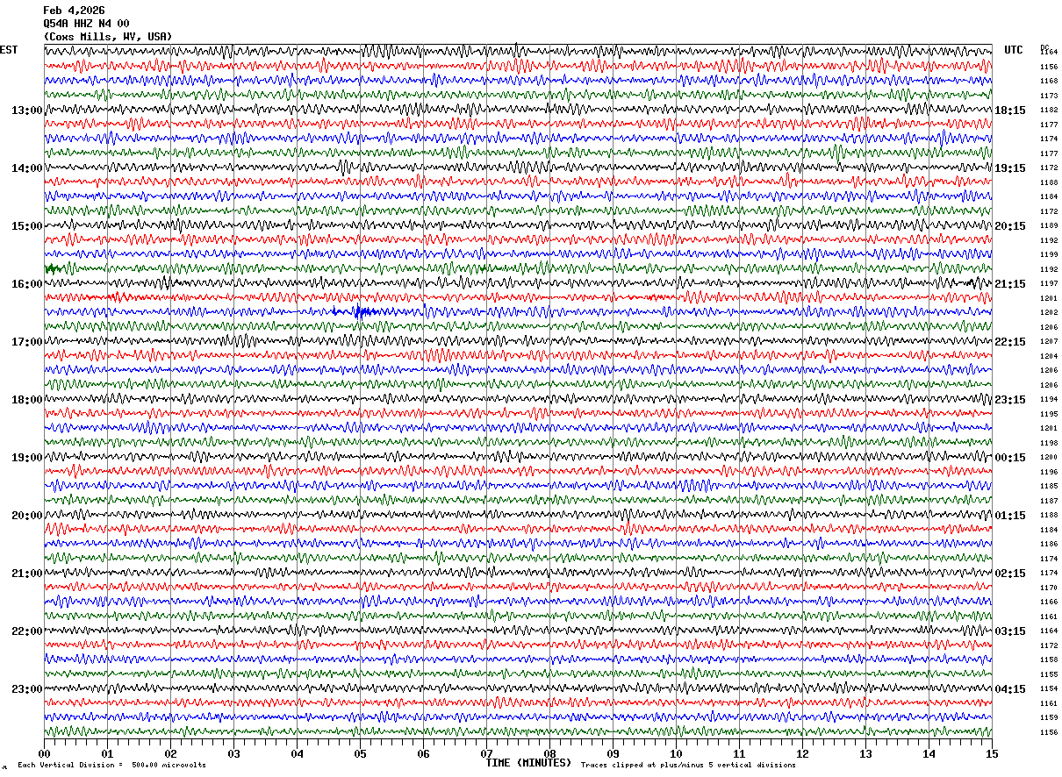Click minute 07 tick label on time axis

[486, 753]
